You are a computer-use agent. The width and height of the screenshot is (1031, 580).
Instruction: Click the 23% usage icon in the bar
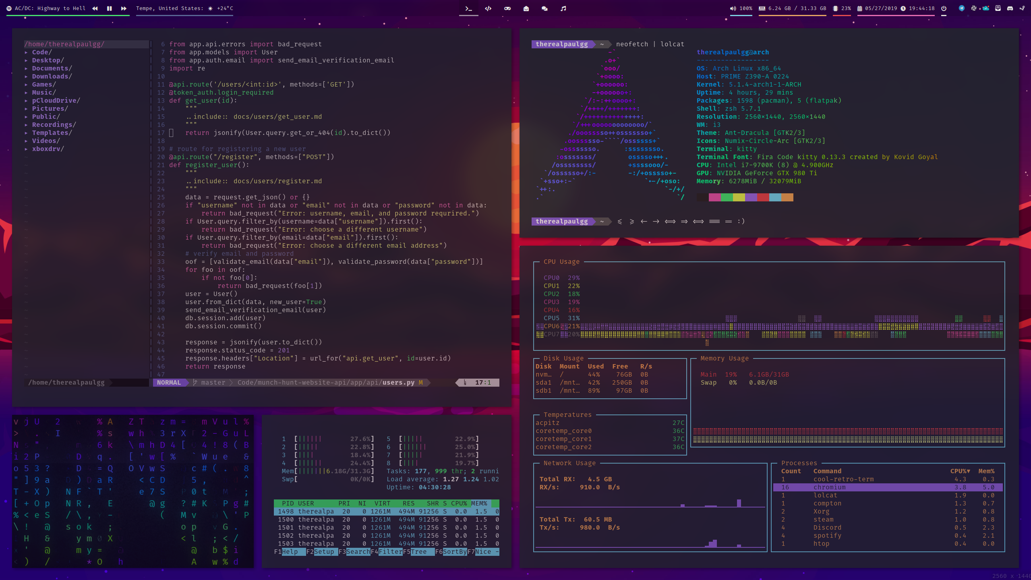pos(835,8)
